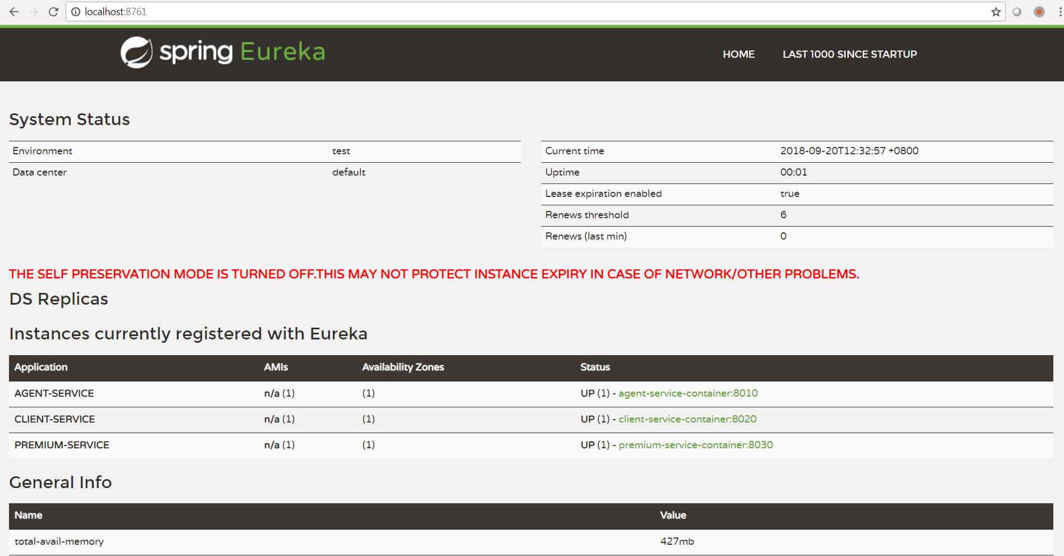This screenshot has width=1064, height=556.
Task: Bookmark this page with the star icon
Action: click(996, 12)
